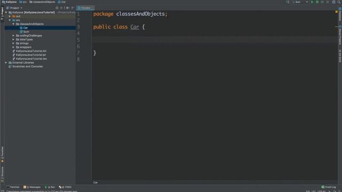Screen dimensions: 342x192
Task: Toggle the Favorites tool window side tab
Action: tap(2, 154)
